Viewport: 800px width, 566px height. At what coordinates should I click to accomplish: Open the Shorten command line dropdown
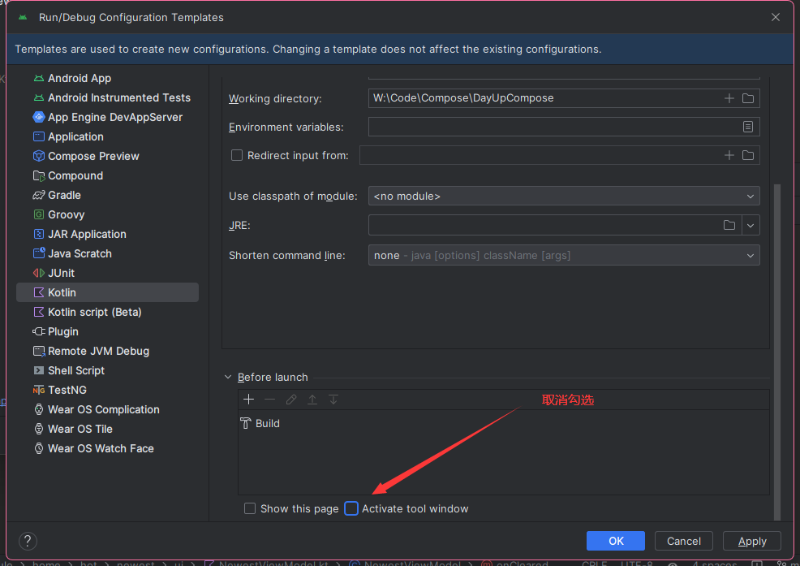pyautogui.click(x=751, y=255)
